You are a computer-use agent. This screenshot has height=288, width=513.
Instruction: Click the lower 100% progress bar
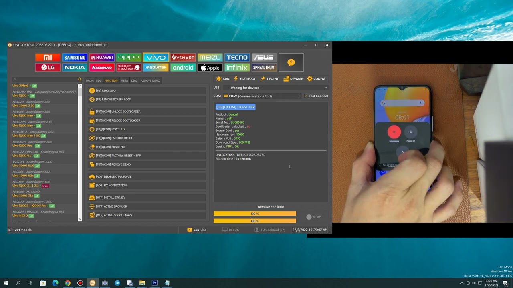[x=254, y=221]
